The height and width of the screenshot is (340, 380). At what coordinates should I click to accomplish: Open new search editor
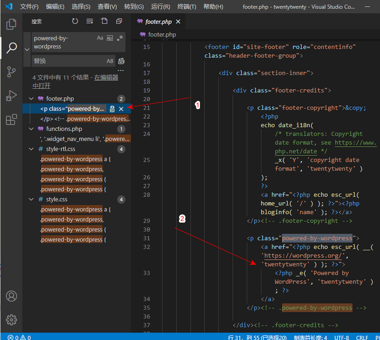click(104, 21)
